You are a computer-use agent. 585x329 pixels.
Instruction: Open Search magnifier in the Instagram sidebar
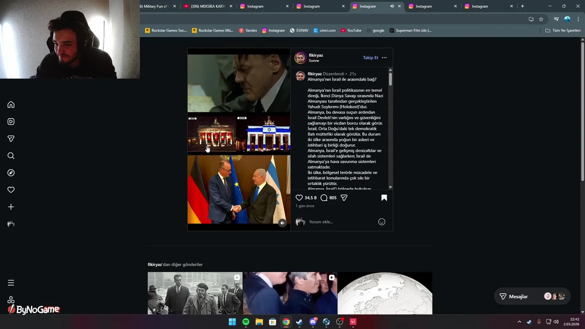11,156
